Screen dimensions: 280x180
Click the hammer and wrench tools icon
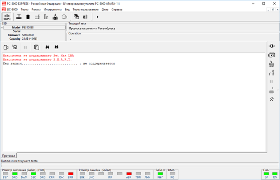click(271, 99)
